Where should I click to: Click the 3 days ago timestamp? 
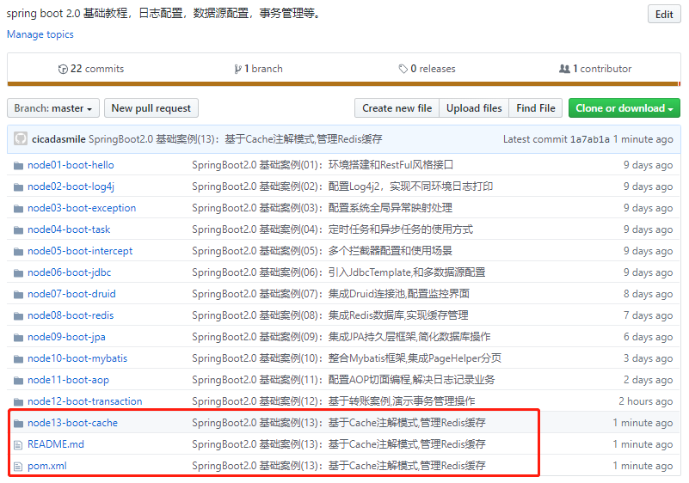[648, 358]
